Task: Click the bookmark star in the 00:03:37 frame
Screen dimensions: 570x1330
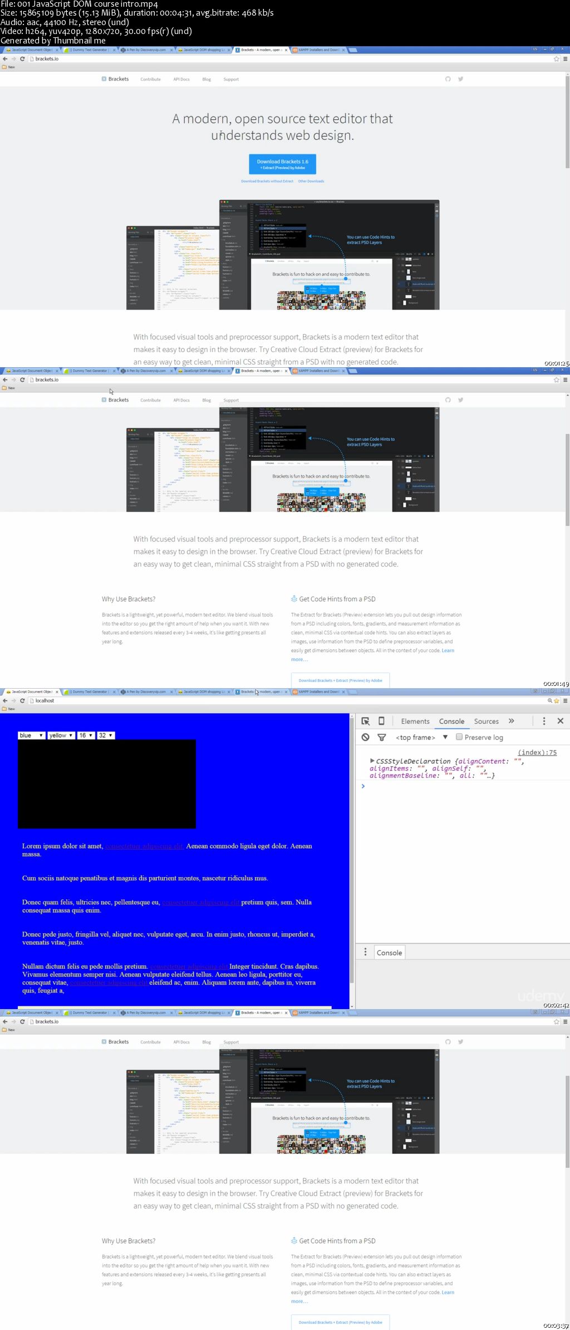Action: tap(556, 1021)
